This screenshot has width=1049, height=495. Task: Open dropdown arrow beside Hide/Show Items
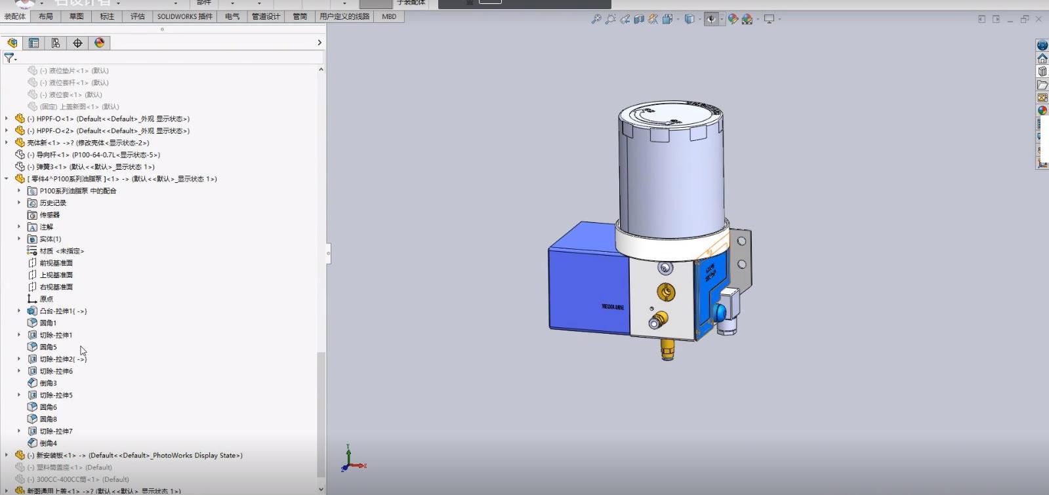tap(722, 19)
